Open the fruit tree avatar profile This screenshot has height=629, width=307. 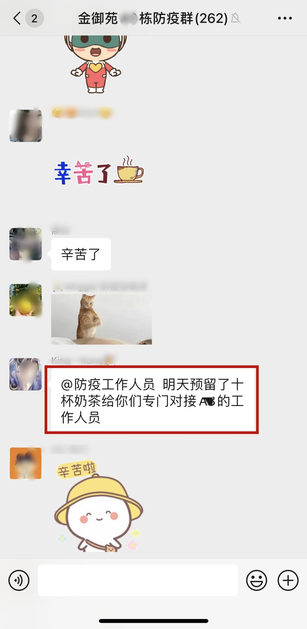click(x=25, y=300)
